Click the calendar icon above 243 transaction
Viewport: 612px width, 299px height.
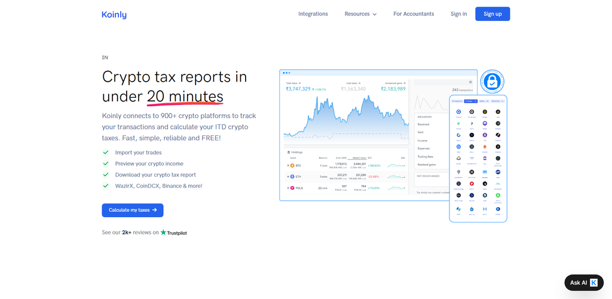pyautogui.click(x=470, y=82)
